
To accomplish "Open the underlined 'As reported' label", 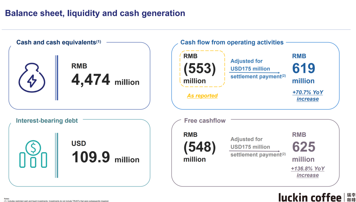I will (202, 96).
